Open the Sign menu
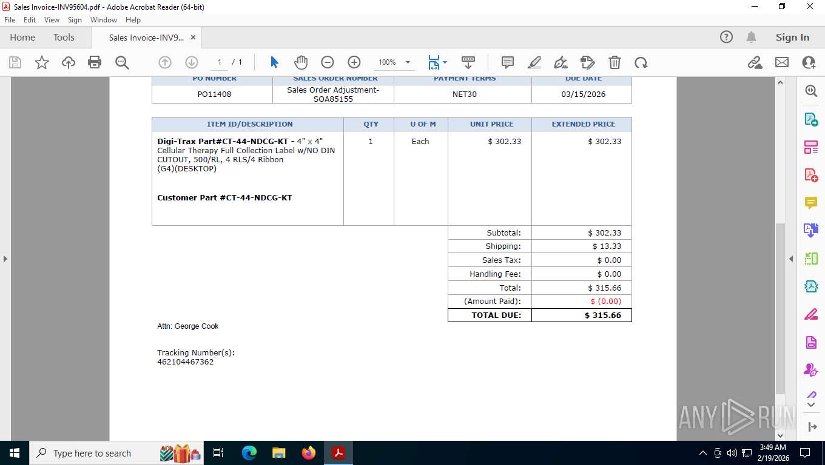 click(75, 20)
